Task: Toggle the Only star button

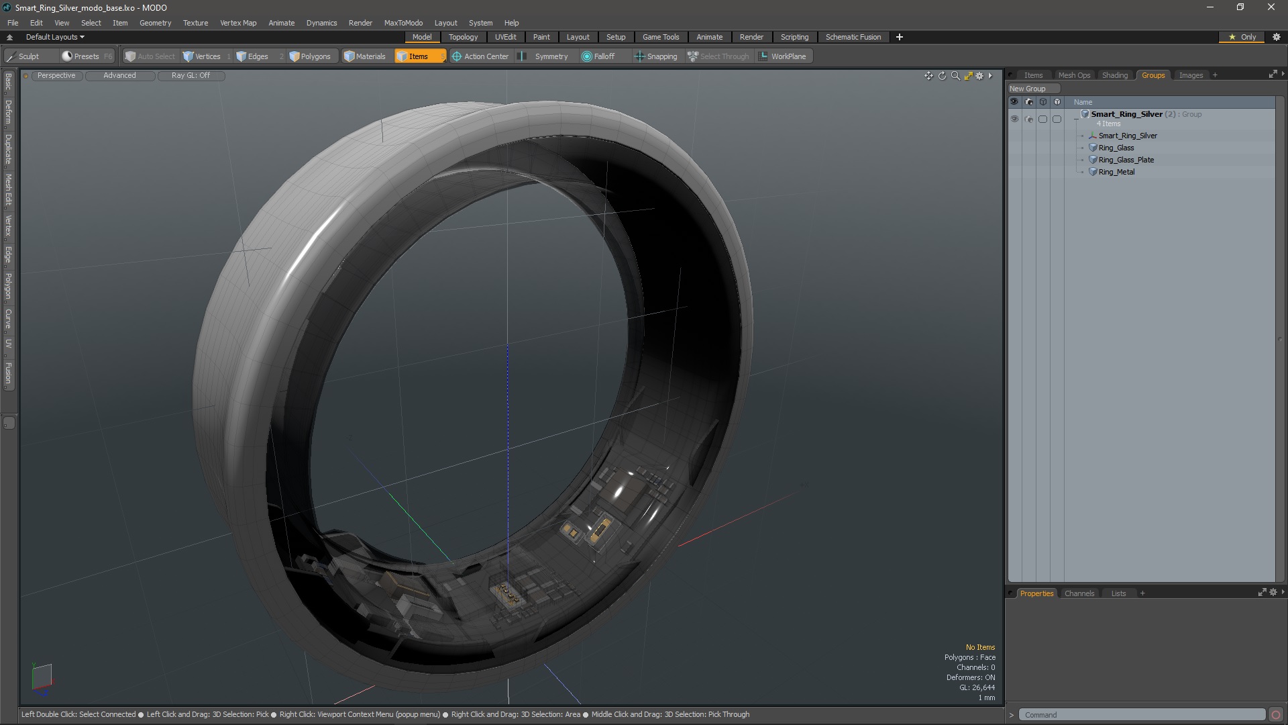Action: 1242,37
